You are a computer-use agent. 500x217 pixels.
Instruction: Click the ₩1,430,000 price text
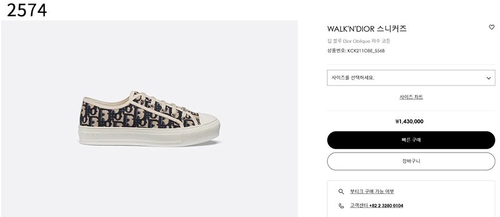point(409,121)
